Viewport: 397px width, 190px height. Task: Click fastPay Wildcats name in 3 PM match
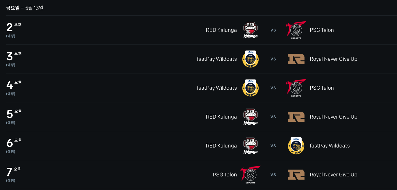217,59
